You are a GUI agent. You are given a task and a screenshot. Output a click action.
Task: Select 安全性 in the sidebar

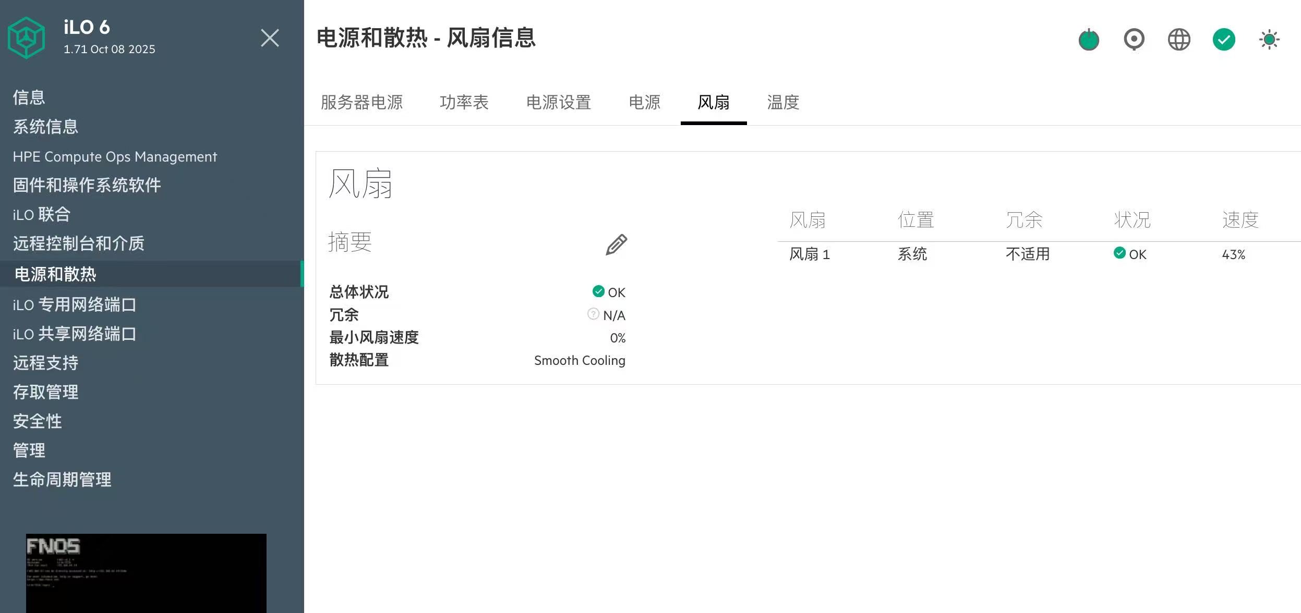point(37,421)
